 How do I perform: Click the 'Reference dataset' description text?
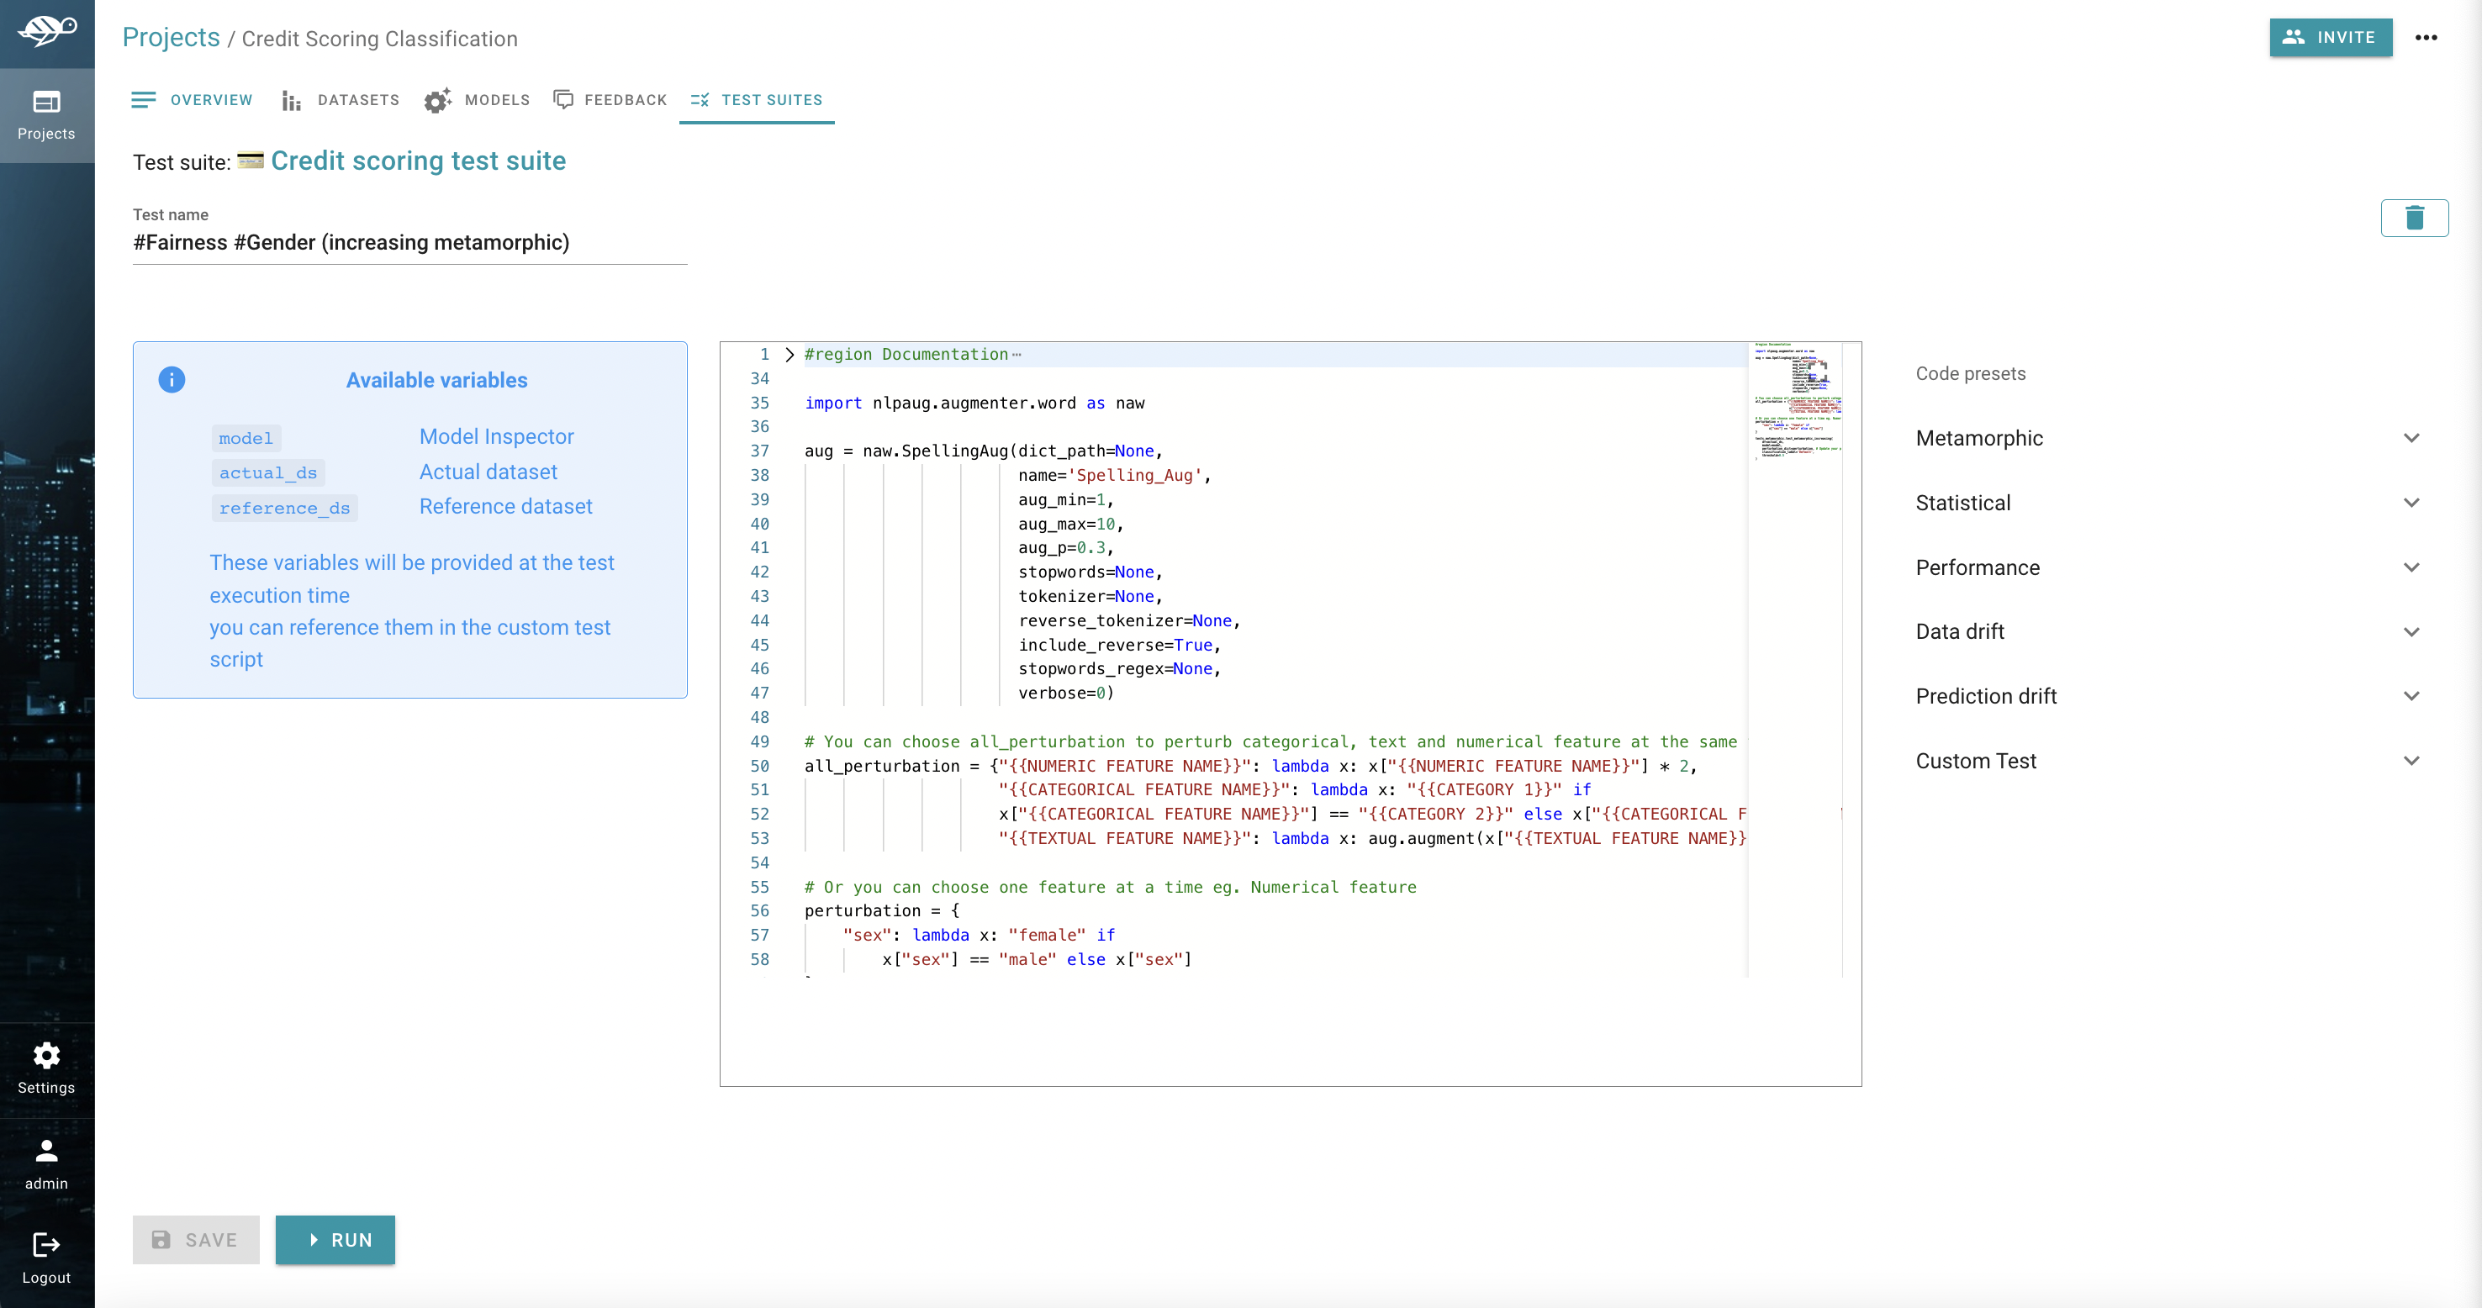(504, 507)
